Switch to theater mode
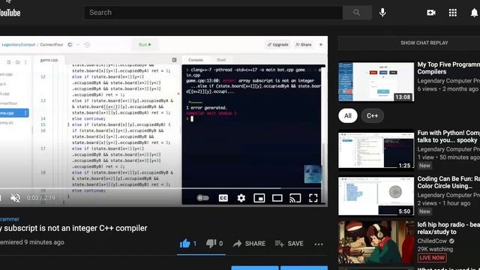Screen dimensions: 480x270 (x=277, y=198)
